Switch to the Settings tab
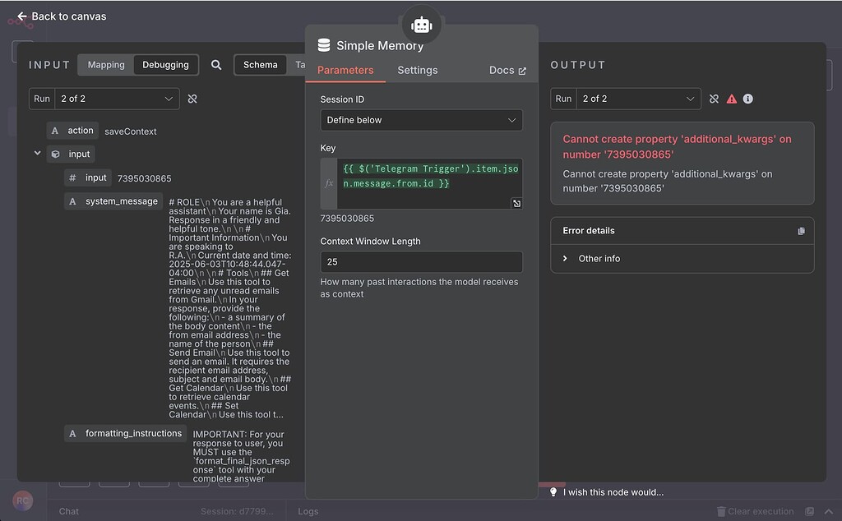This screenshot has height=521, width=842. coord(417,70)
